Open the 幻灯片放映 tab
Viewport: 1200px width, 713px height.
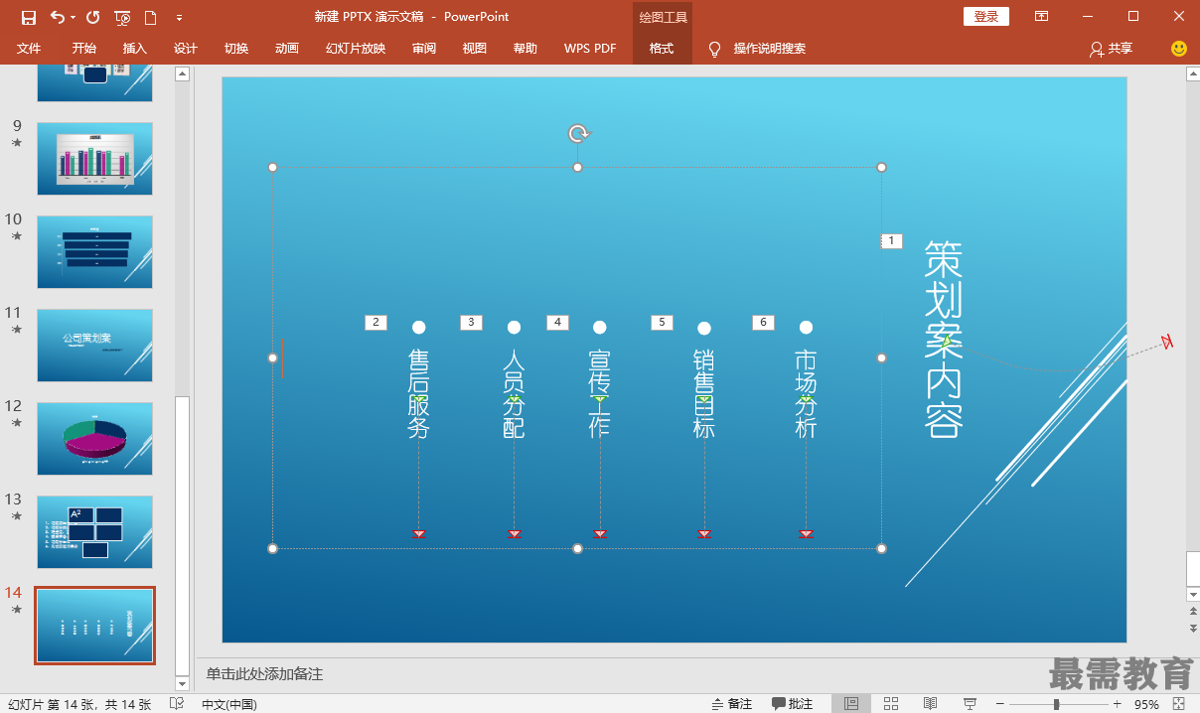[356, 48]
